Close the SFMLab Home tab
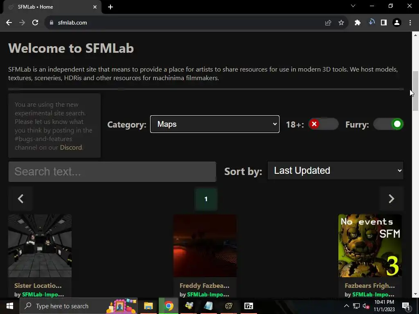 [95, 7]
